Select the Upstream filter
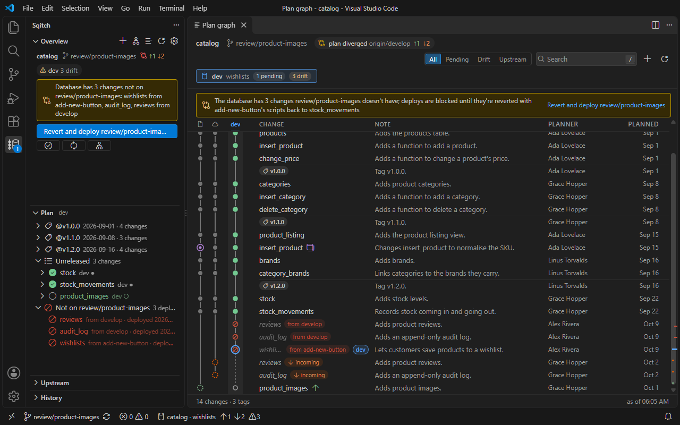Image resolution: width=680 pixels, height=425 pixels. pos(513,59)
